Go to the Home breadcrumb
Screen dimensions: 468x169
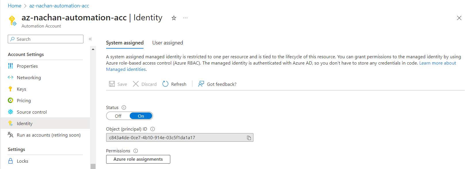tap(15, 6)
